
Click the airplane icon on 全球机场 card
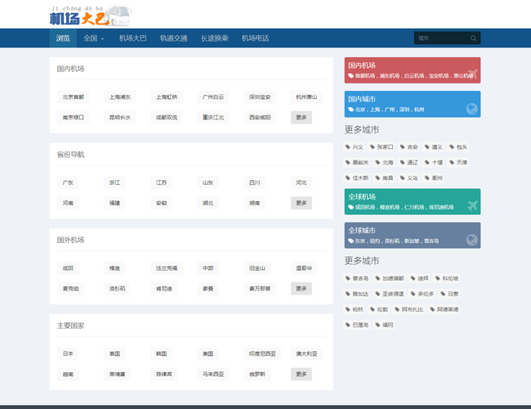471,205
